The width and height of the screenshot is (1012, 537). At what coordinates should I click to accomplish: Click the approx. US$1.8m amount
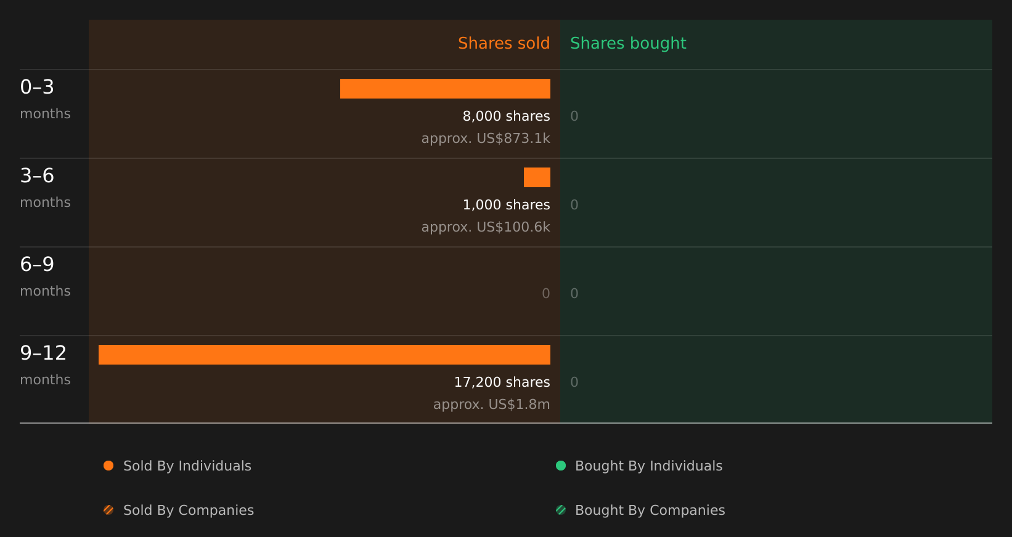(491, 405)
